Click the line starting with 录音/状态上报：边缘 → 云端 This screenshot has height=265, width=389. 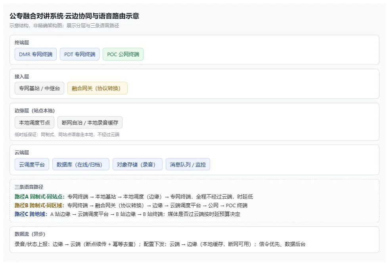(160, 244)
